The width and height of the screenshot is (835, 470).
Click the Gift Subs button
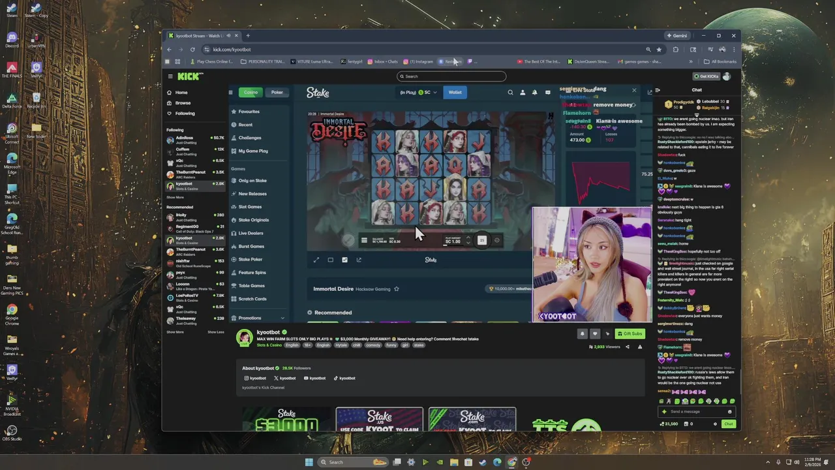coord(630,334)
